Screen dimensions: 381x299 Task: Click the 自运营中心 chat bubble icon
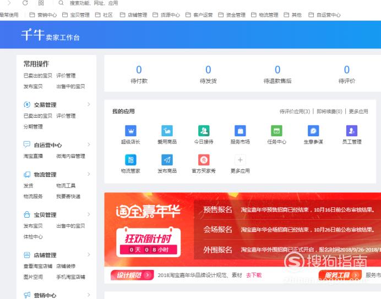pos(27,145)
